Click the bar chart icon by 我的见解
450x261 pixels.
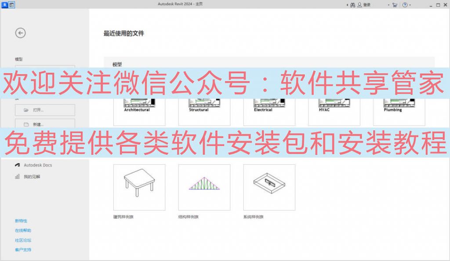(x=18, y=176)
